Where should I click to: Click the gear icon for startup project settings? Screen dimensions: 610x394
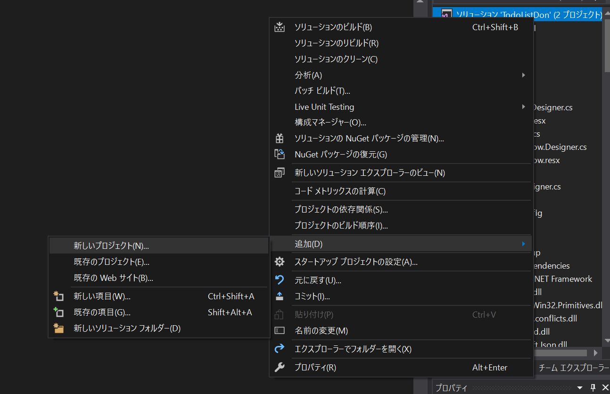tap(280, 262)
